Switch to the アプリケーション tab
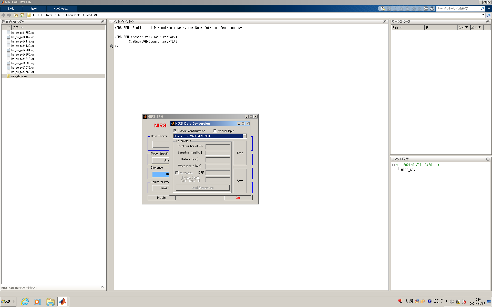The width and height of the screenshot is (492, 307). 61,9
